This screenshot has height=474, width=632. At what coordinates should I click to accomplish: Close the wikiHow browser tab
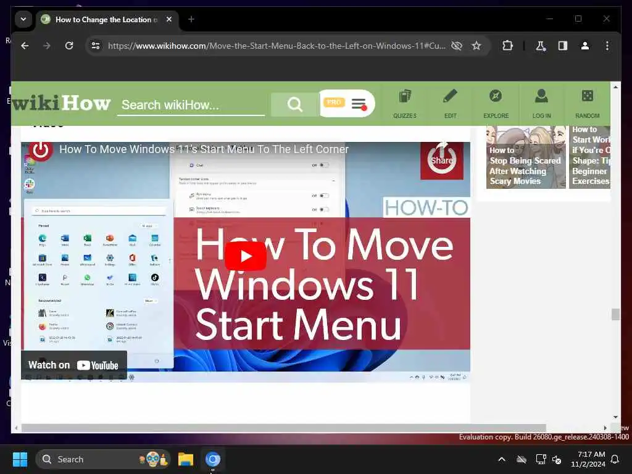point(169,19)
